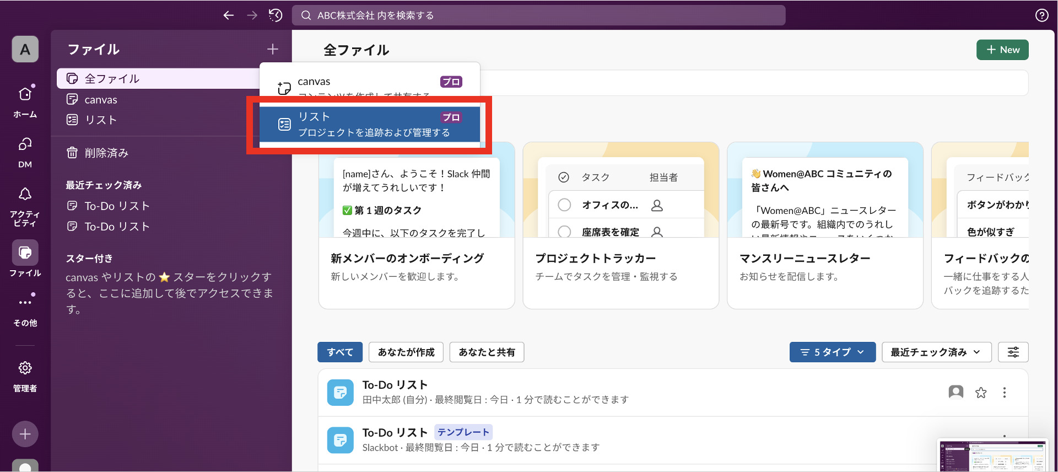Image resolution: width=1058 pixels, height=472 pixels.
Task: Open the プロジェクトトラッカー template card
Action: [x=621, y=226]
